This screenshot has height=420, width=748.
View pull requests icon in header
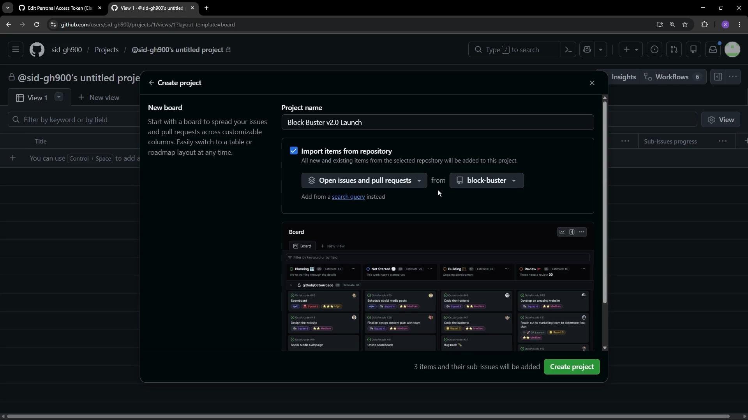[674, 50]
